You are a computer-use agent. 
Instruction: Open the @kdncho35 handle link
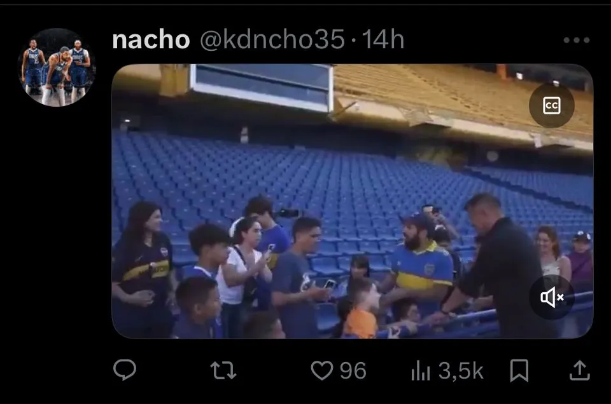[272, 39]
